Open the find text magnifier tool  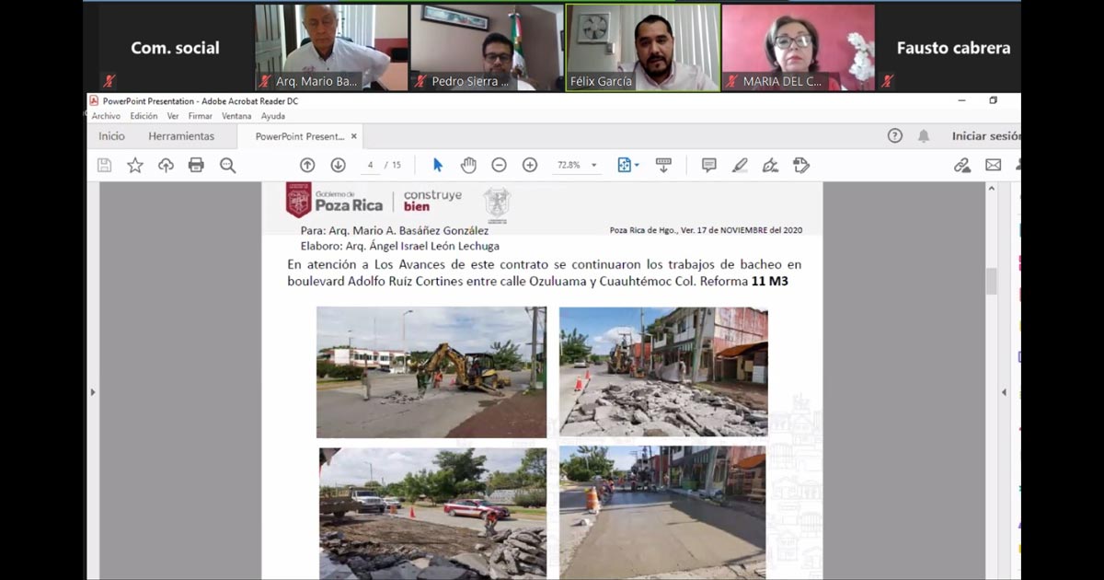(227, 165)
